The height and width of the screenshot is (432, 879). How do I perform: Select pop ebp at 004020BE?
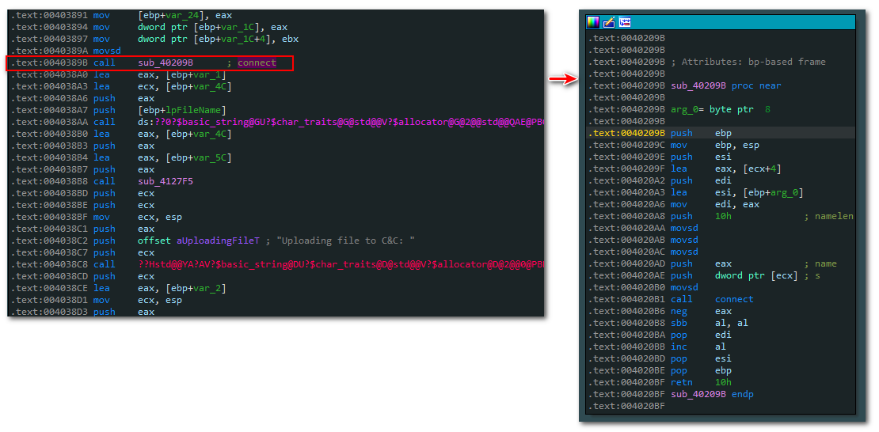659,370
